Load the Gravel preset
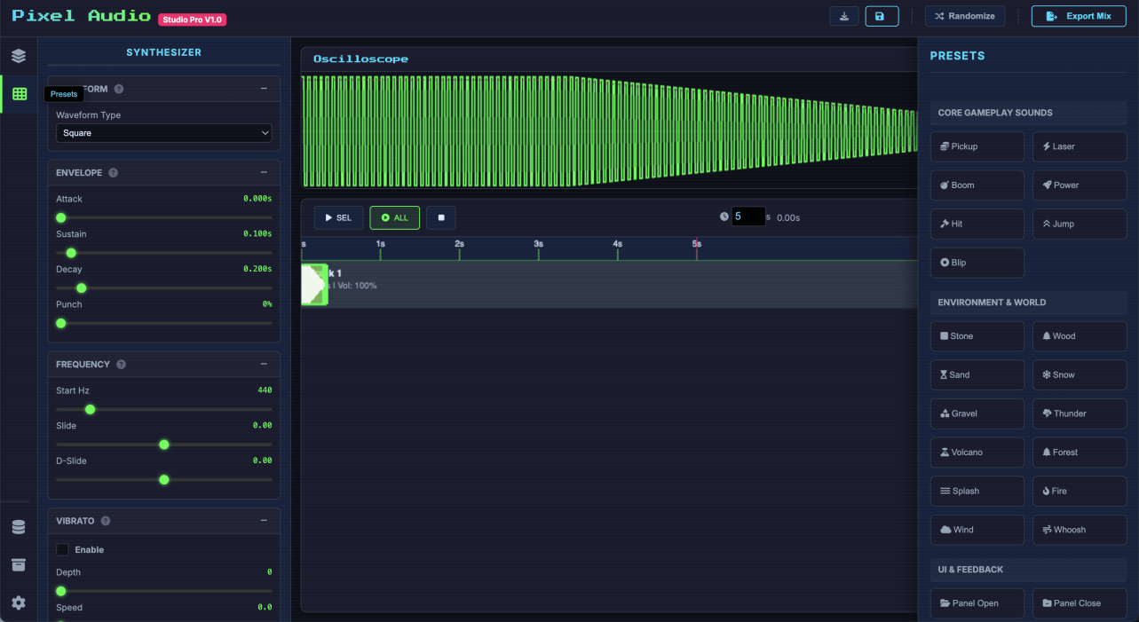Image resolution: width=1139 pixels, height=622 pixels. [977, 413]
